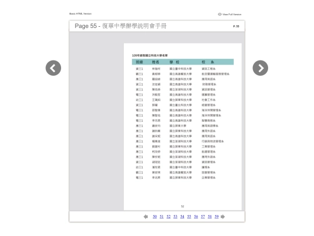
Task: Click the '學 校' column header
Action: coord(174,62)
